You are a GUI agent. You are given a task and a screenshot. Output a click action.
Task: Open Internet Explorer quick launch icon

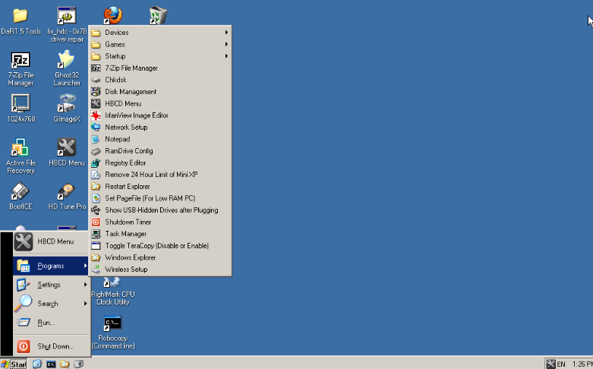click(x=37, y=364)
